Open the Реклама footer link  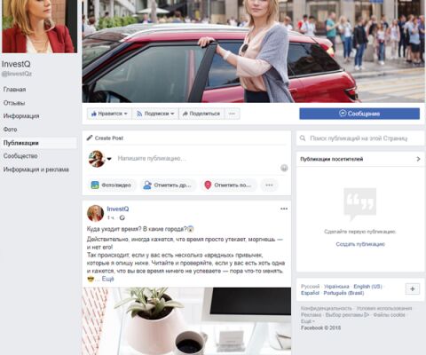pos(311,315)
